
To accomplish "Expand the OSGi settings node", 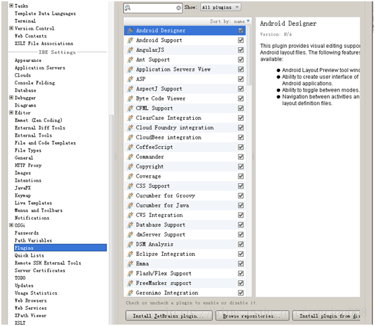I will [x=11, y=225].
